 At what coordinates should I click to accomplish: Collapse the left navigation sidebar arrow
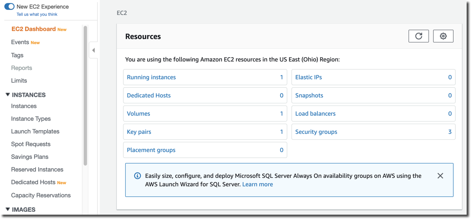point(93,50)
